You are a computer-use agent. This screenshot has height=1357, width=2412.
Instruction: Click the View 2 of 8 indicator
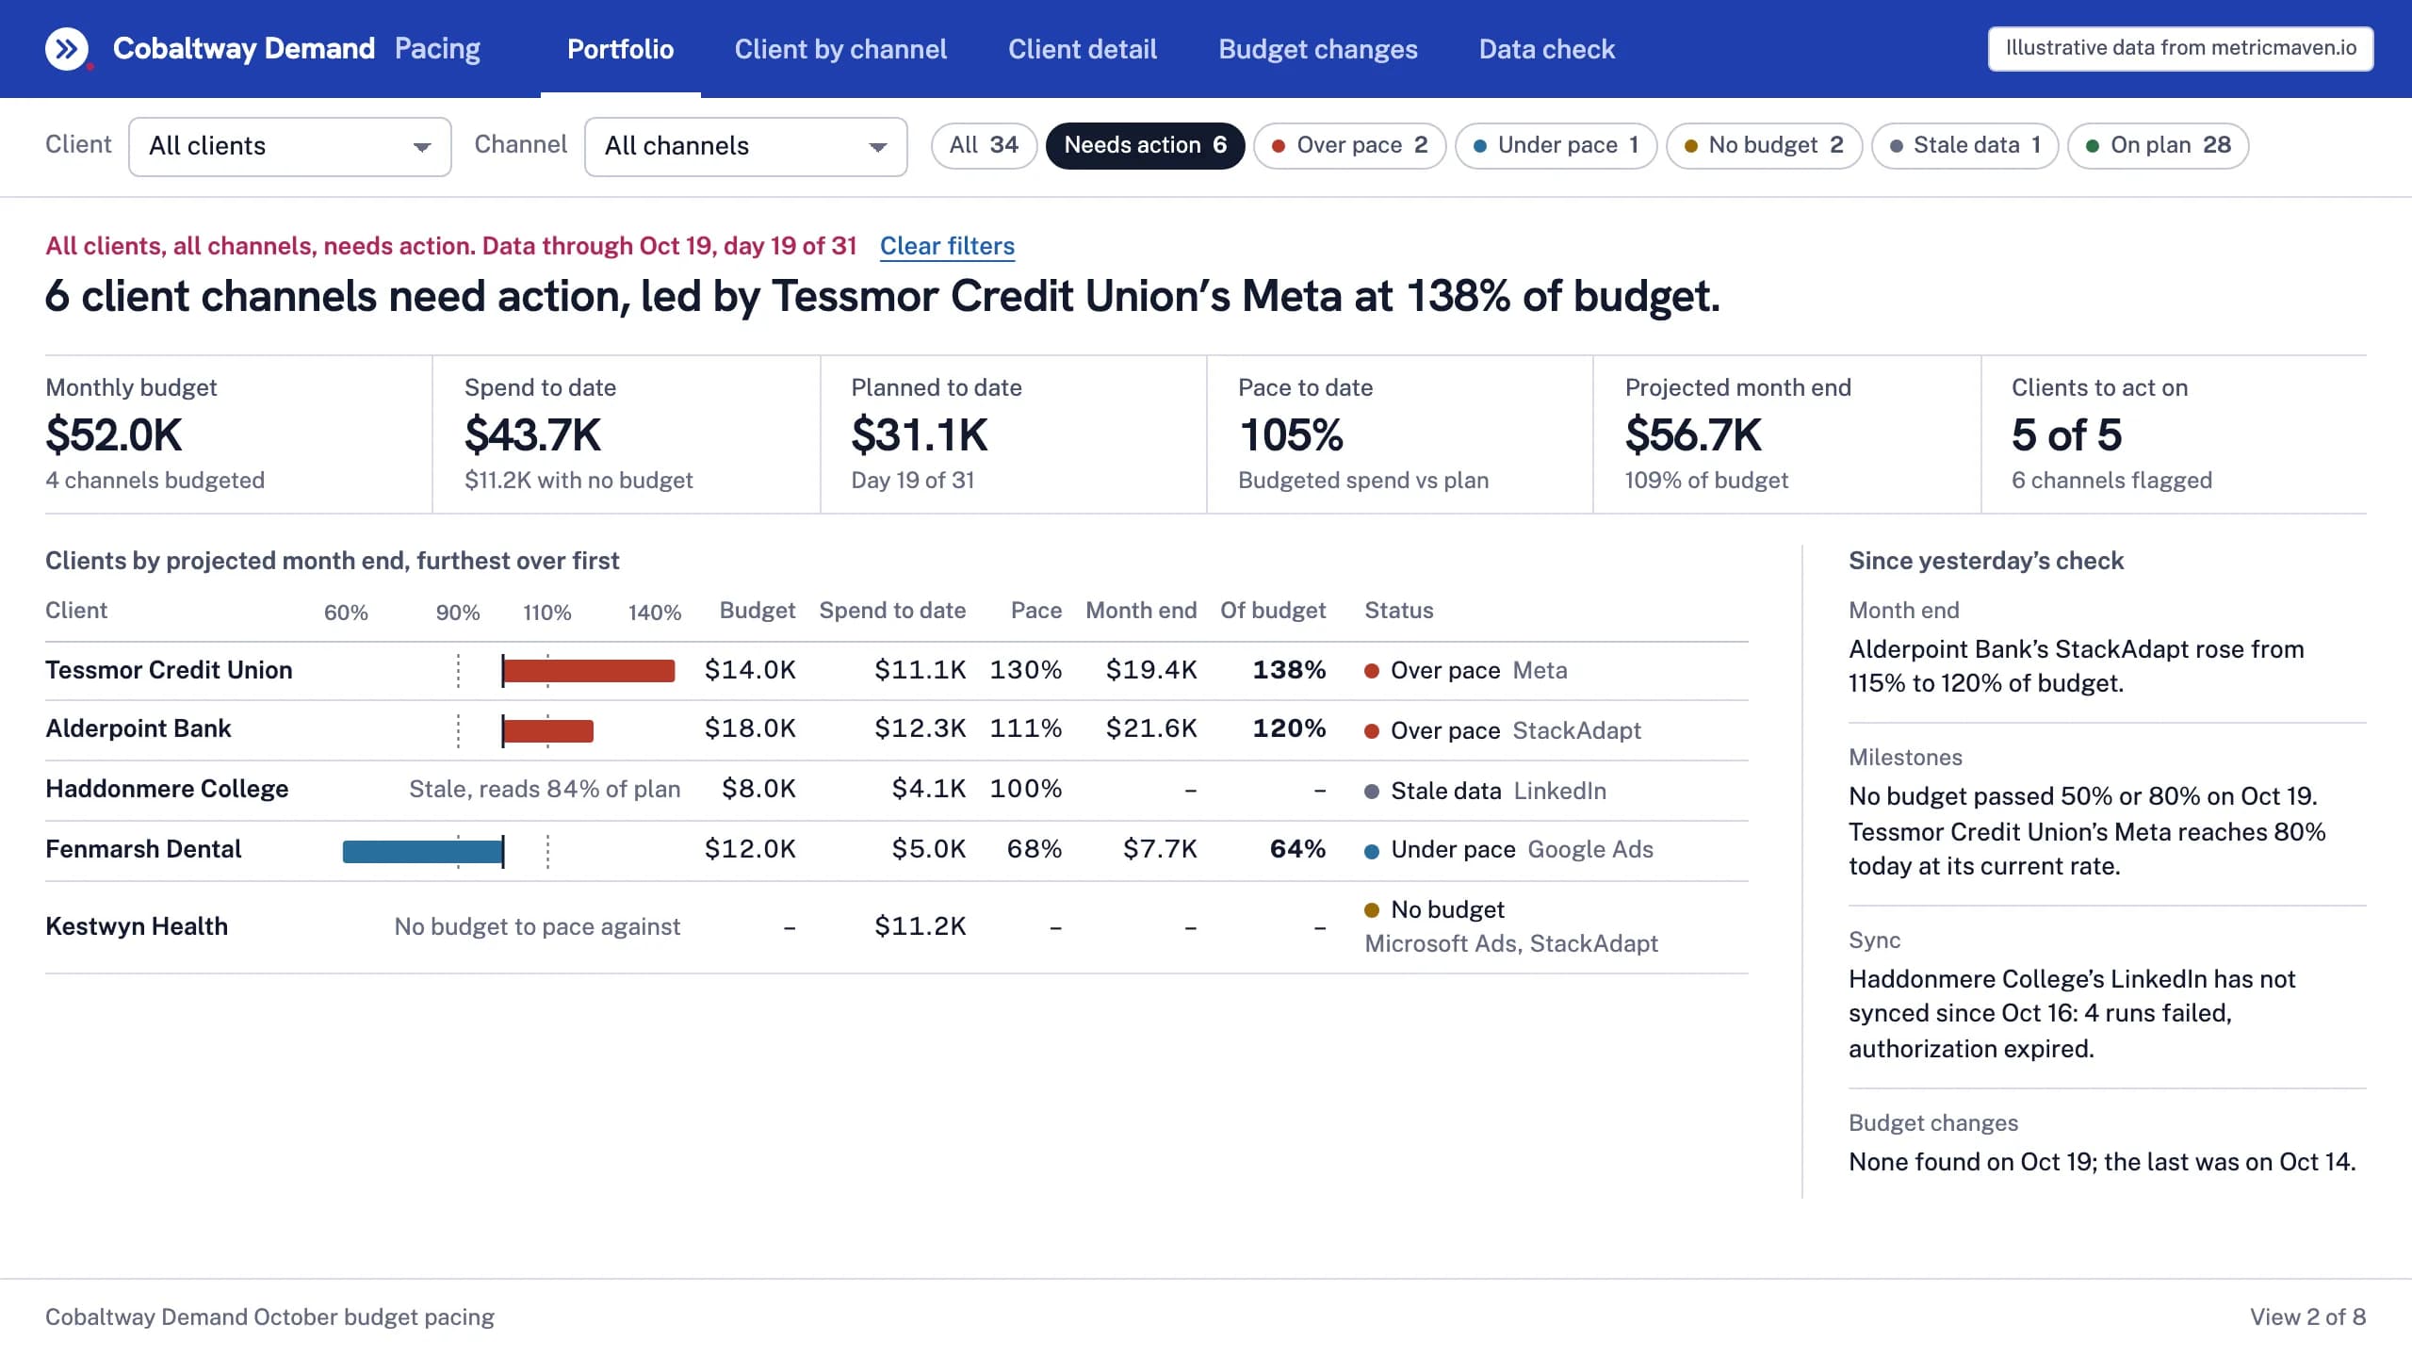[x=2307, y=1317]
